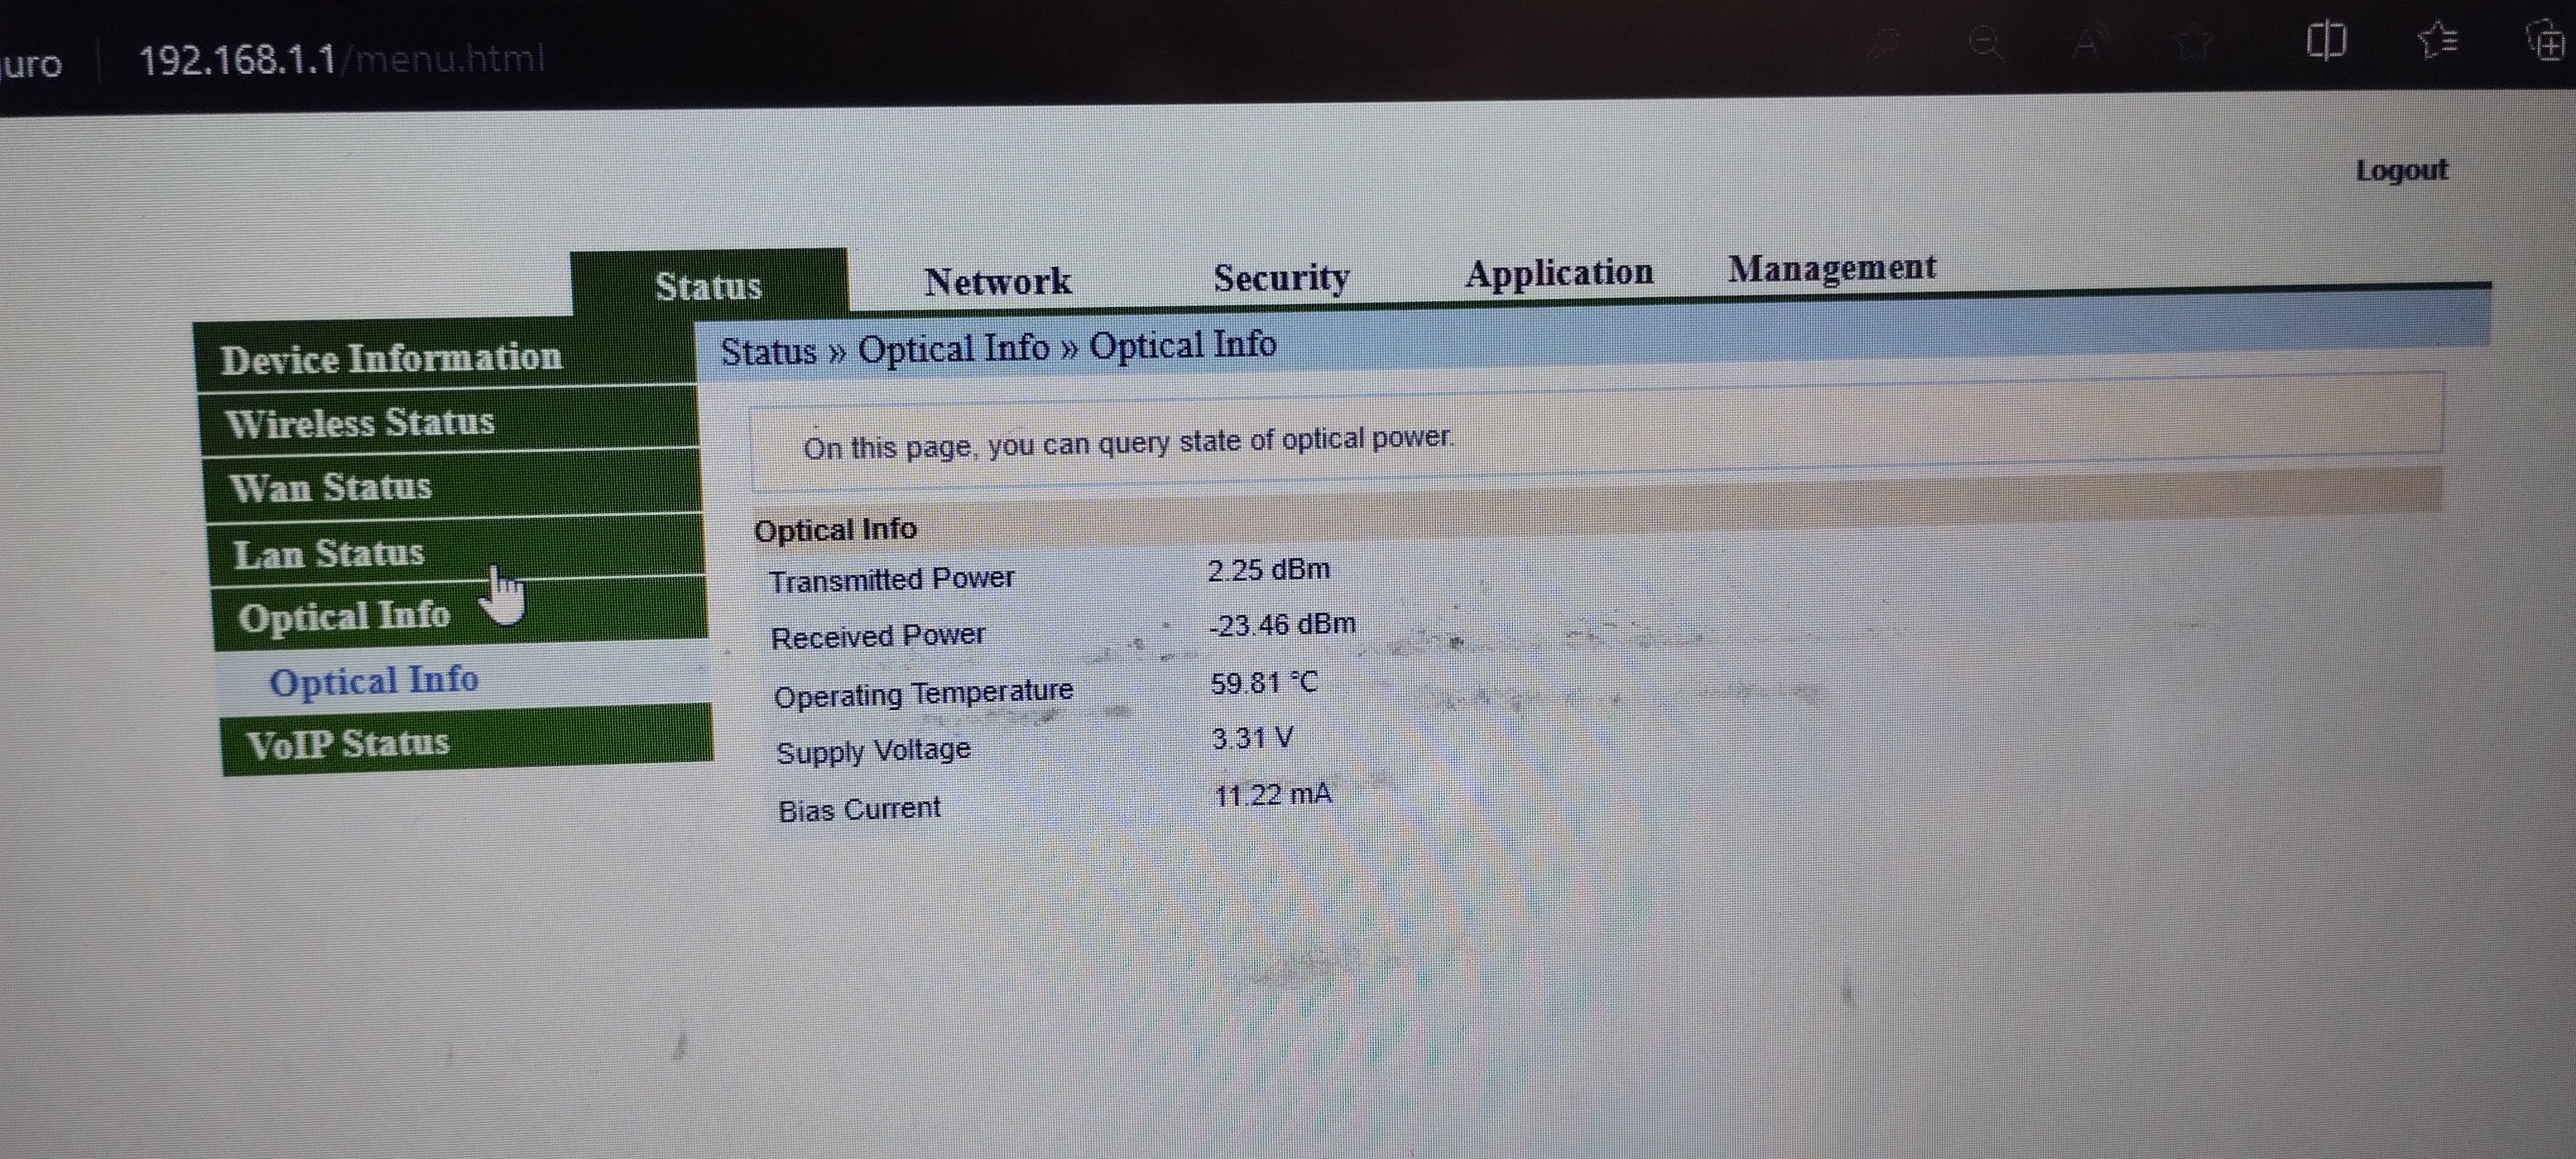Click the Logout link

point(2401,170)
